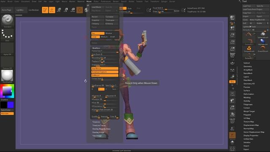The image size is (270, 152).
Task: Click the Zoom document icon
Action: point(232,35)
